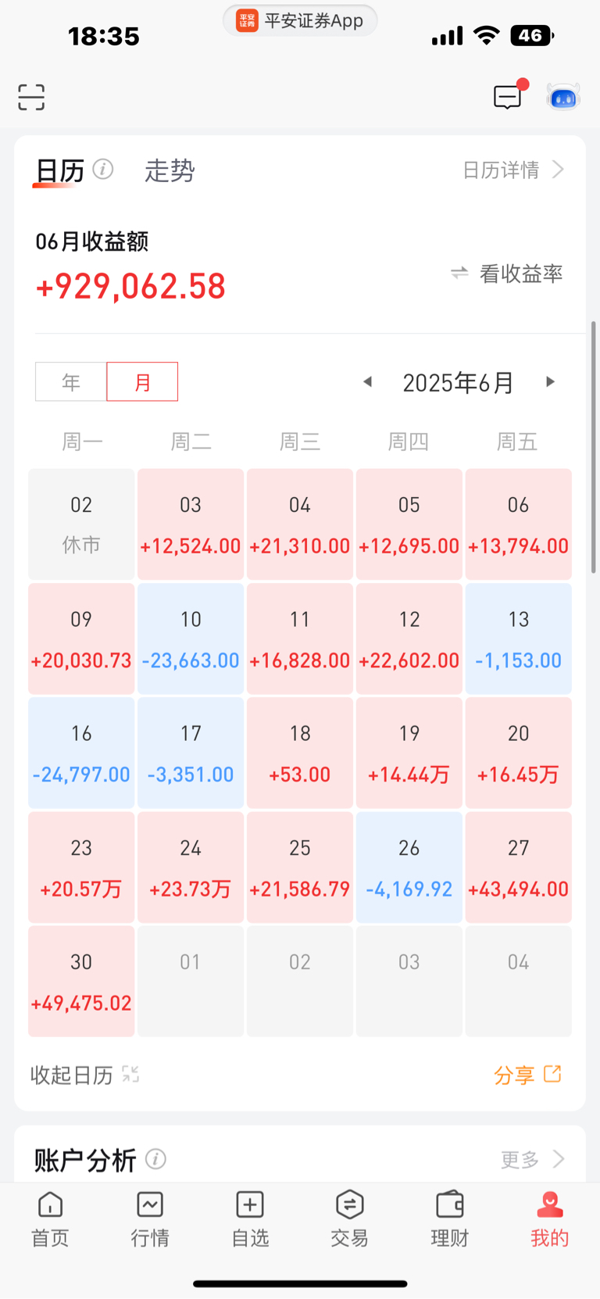Select June 02 休市 cell
This screenshot has width=600, height=1299.
(x=81, y=524)
